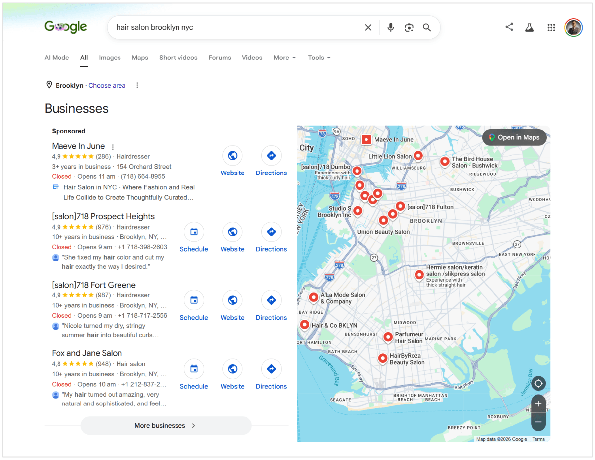Screen dimensions: 595x460
Task: Click the Studio S Brooklyn Inc map label
Action: coord(334,212)
